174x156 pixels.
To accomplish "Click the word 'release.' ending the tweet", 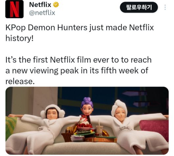I will (x=20, y=81).
